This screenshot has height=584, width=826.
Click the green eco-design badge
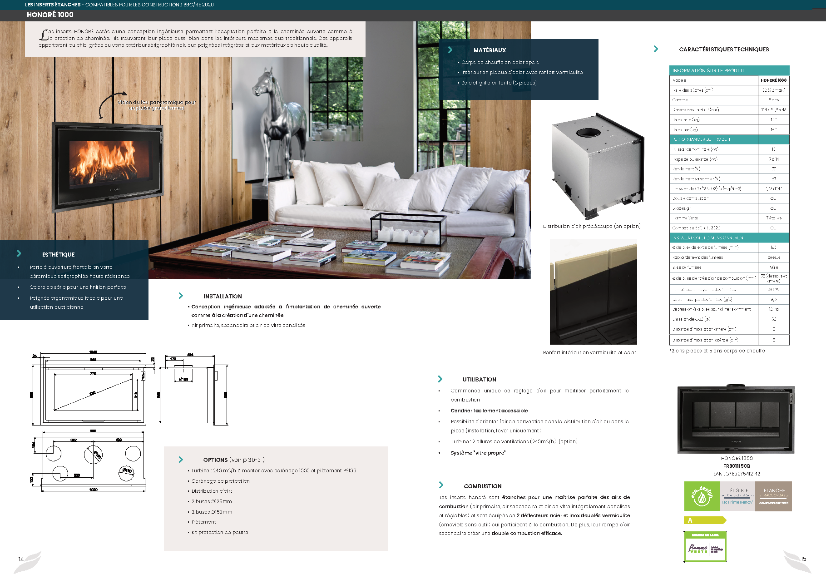702,496
